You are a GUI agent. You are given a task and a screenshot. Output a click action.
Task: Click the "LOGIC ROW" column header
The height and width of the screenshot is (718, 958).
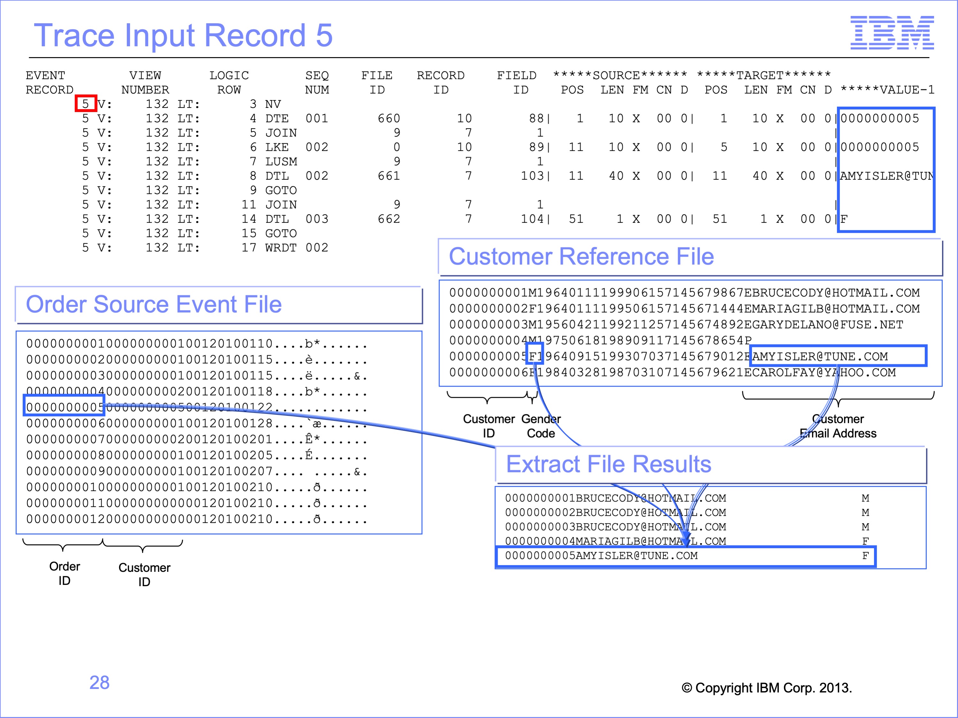tap(229, 83)
